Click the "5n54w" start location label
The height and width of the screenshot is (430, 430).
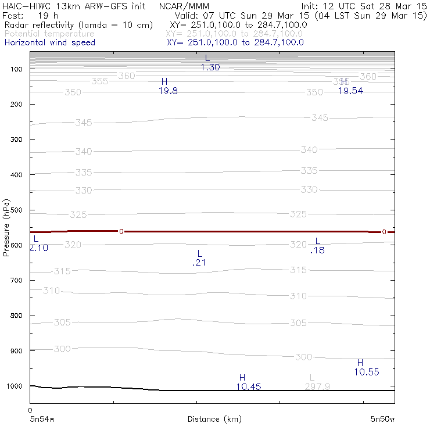pos(42,419)
